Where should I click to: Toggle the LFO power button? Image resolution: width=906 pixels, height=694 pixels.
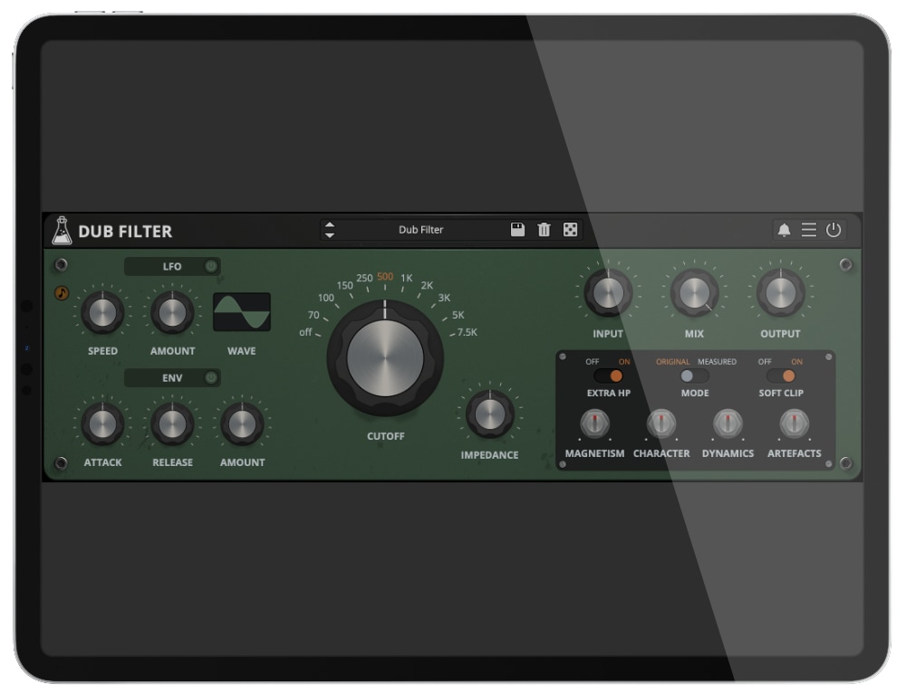pyautogui.click(x=211, y=266)
